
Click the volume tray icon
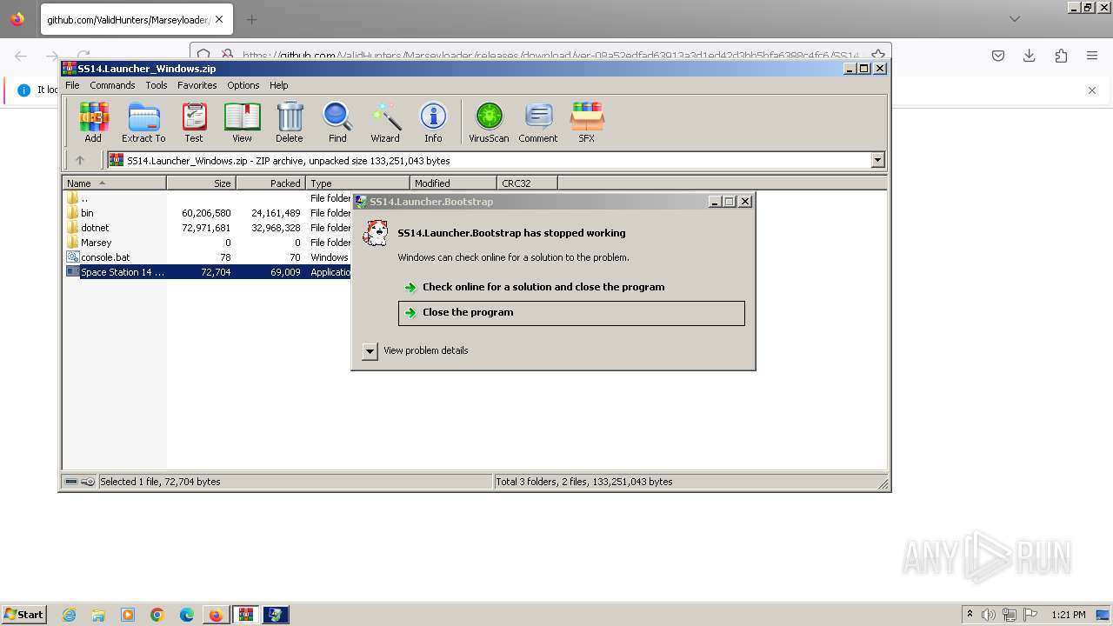(988, 615)
